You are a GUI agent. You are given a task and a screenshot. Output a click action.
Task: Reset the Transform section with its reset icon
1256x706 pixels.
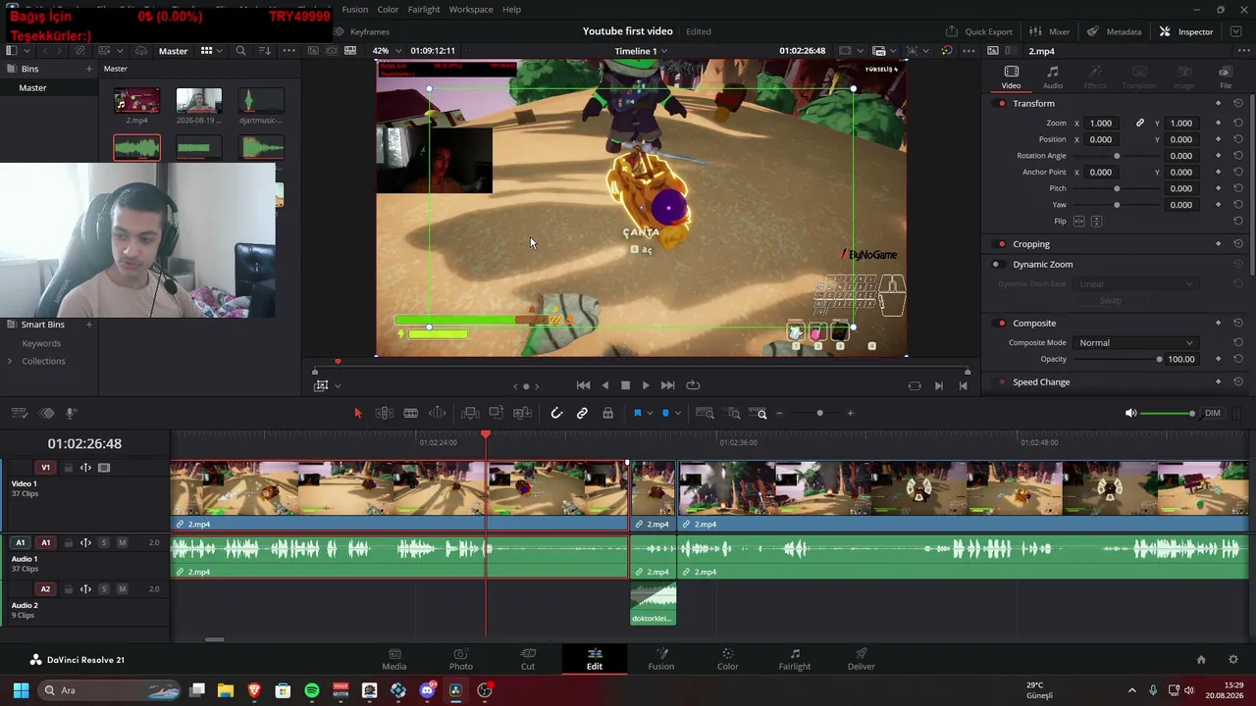[1238, 103]
